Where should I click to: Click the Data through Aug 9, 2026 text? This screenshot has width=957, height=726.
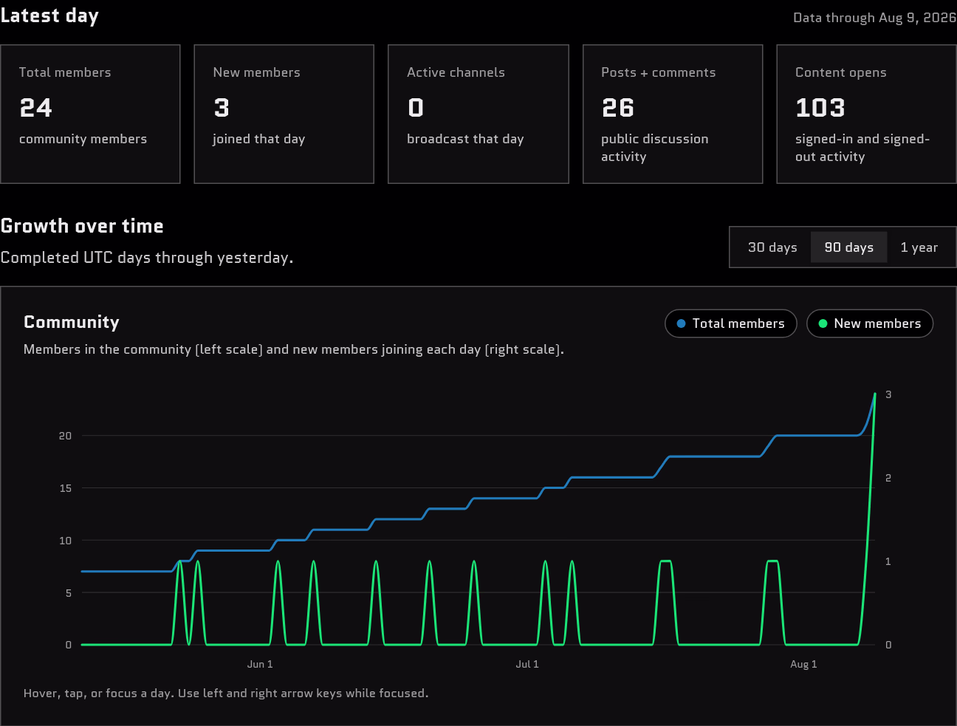coord(874,18)
